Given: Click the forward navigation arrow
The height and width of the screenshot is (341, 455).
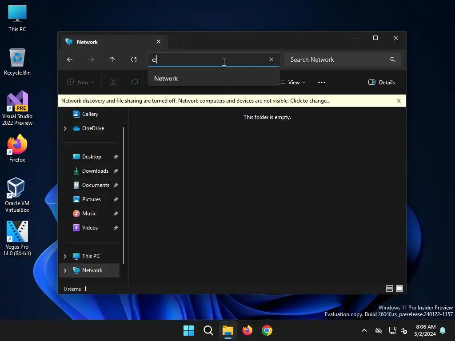Looking at the screenshot, I should tap(91, 59).
